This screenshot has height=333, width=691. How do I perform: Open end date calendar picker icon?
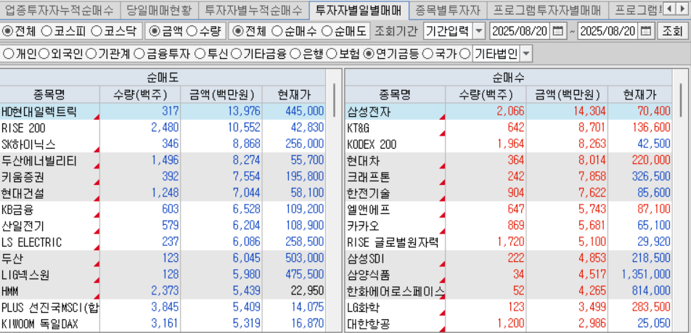645,31
